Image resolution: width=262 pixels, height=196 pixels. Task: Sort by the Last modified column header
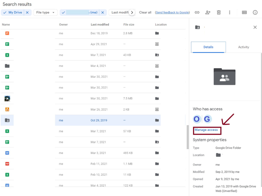[x=100, y=25]
